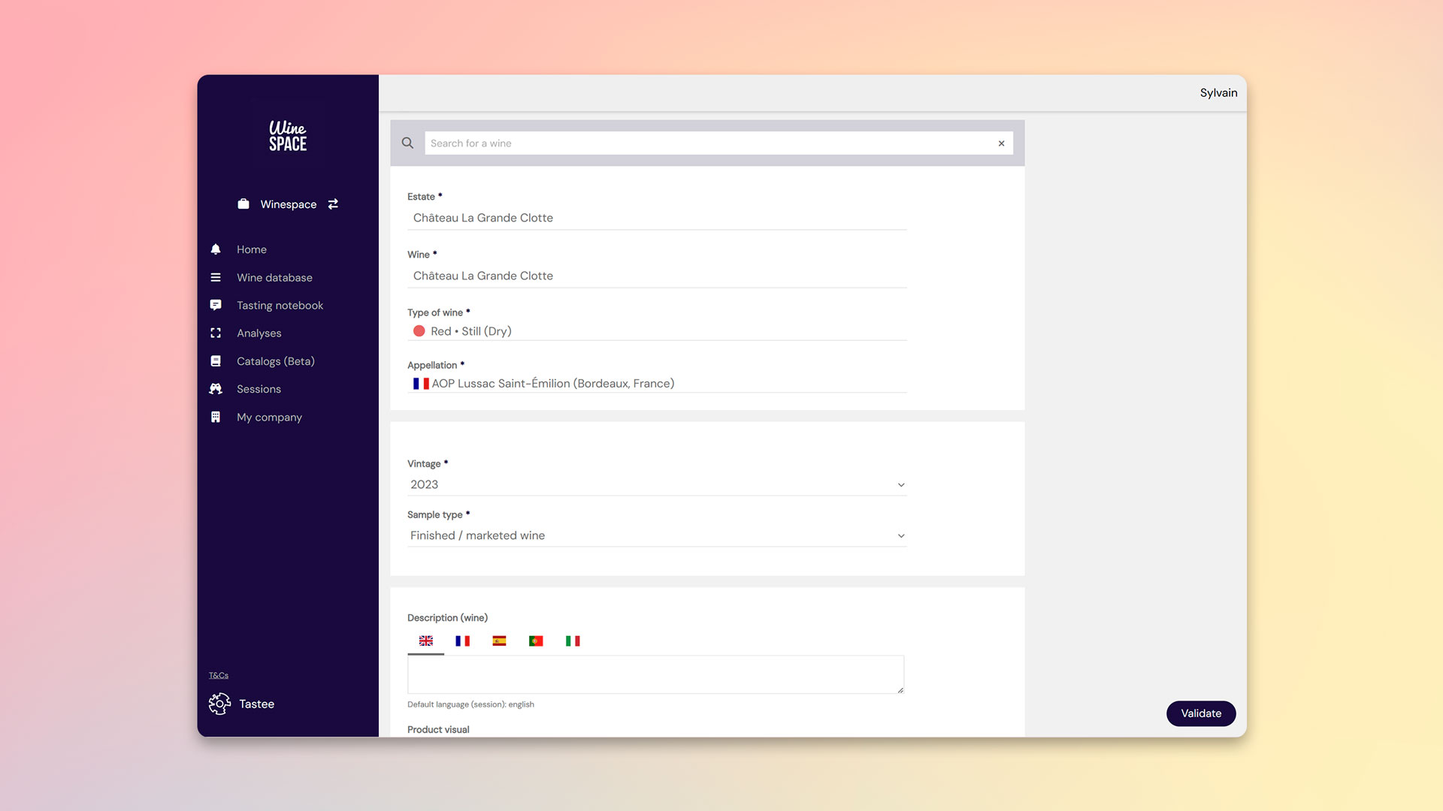
Task: Click the Tasting notebook speech icon
Action: coord(216,305)
